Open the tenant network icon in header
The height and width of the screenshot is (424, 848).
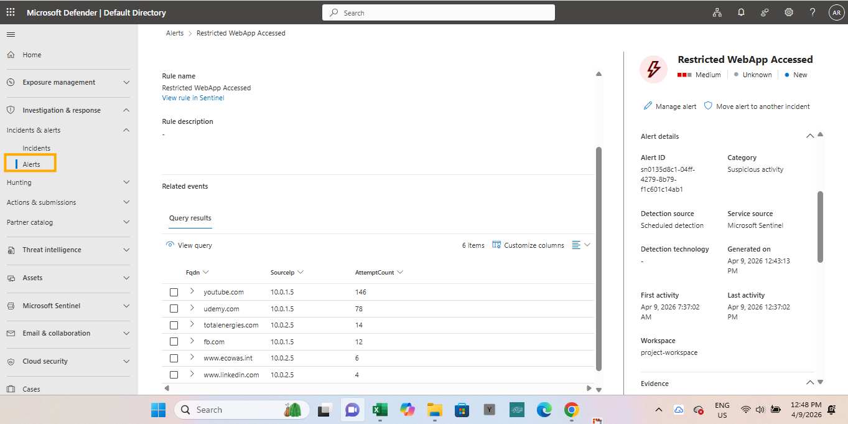717,12
